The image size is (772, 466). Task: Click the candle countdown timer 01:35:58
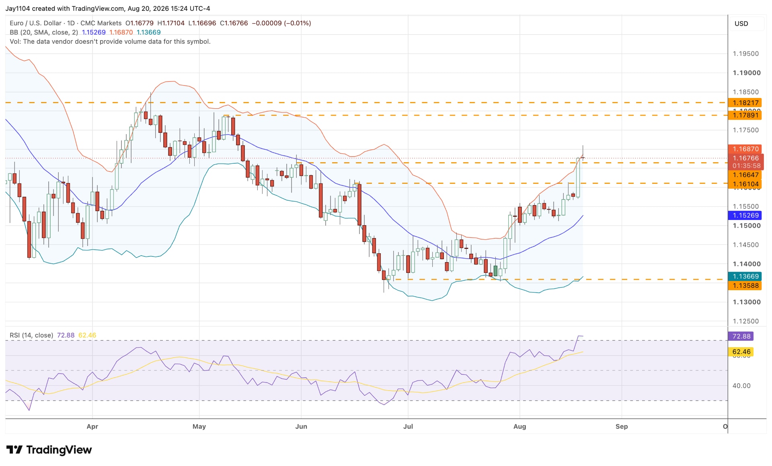pos(746,166)
